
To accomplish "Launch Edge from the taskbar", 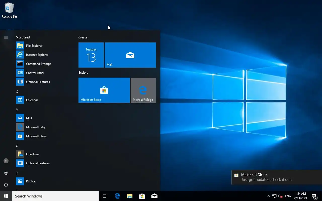I will click(117, 196).
